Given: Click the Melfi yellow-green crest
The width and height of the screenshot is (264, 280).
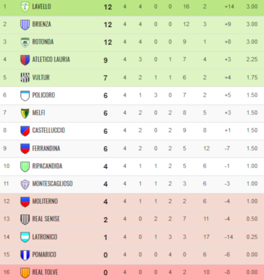Looking at the screenshot, I should [x=25, y=113].
